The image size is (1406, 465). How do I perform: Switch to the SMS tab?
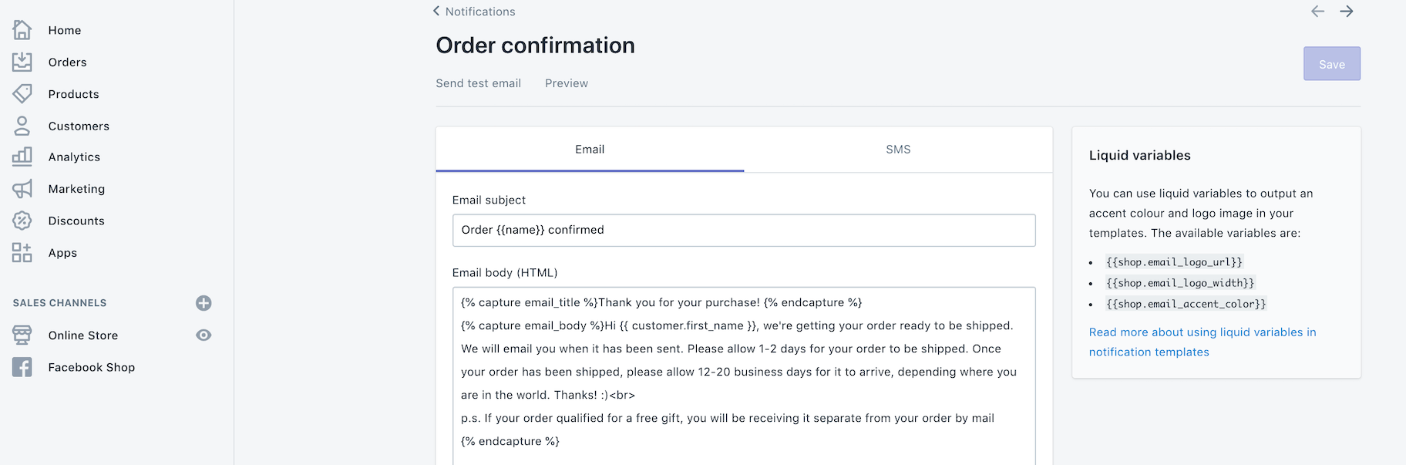(898, 150)
